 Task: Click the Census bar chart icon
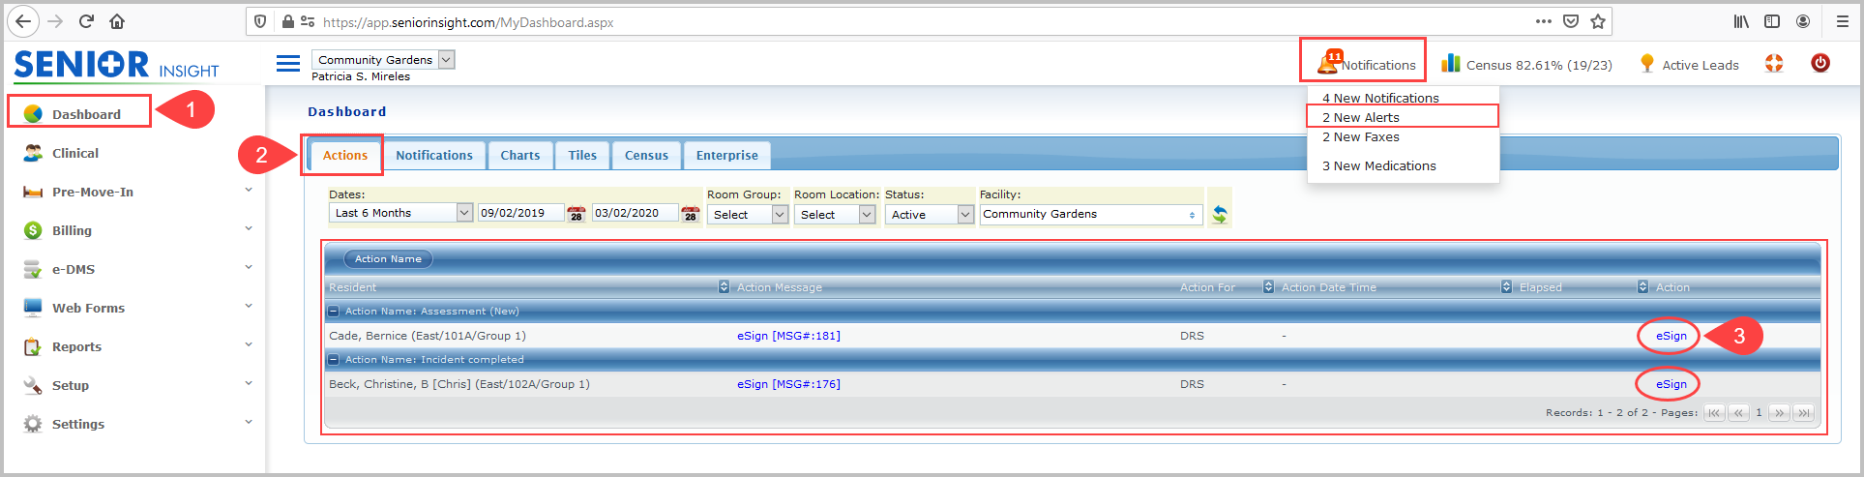[x=1451, y=63]
